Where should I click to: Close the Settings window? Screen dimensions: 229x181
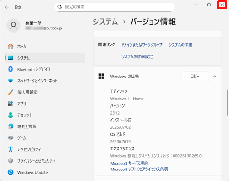click(x=222, y=5)
